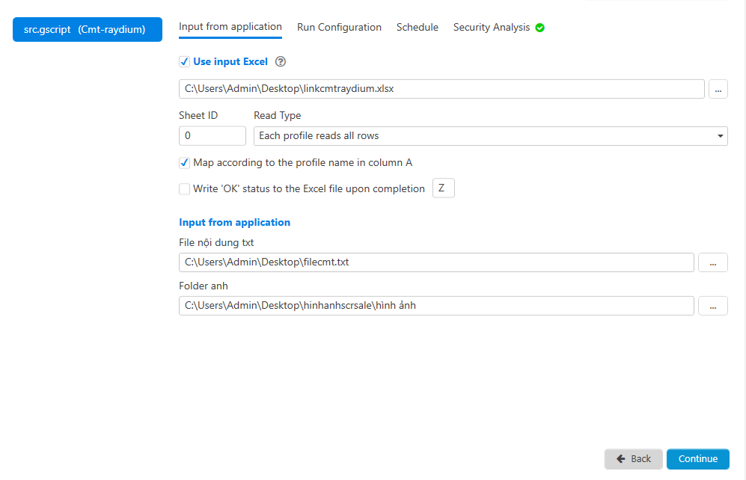Browse for the input Excel file
This screenshot has height=480, width=746.
pos(718,89)
